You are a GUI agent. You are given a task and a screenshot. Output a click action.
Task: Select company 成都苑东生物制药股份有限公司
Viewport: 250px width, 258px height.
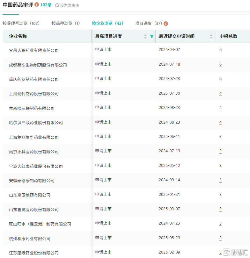38,65
